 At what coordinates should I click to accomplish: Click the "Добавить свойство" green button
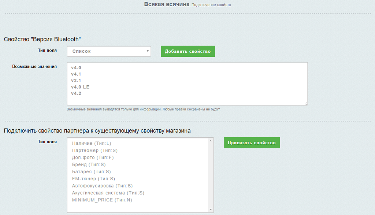[x=187, y=51]
